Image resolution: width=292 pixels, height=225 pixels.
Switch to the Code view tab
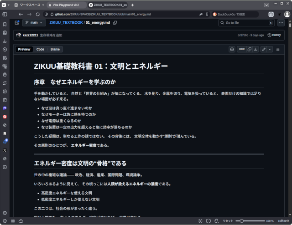[40, 49]
